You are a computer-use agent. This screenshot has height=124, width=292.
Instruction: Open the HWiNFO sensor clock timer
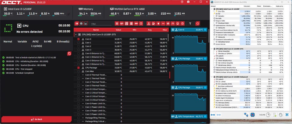268,115
